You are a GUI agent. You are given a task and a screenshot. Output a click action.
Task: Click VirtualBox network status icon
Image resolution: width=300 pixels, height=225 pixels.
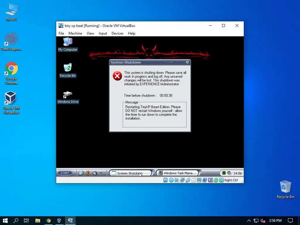tap(182, 180)
